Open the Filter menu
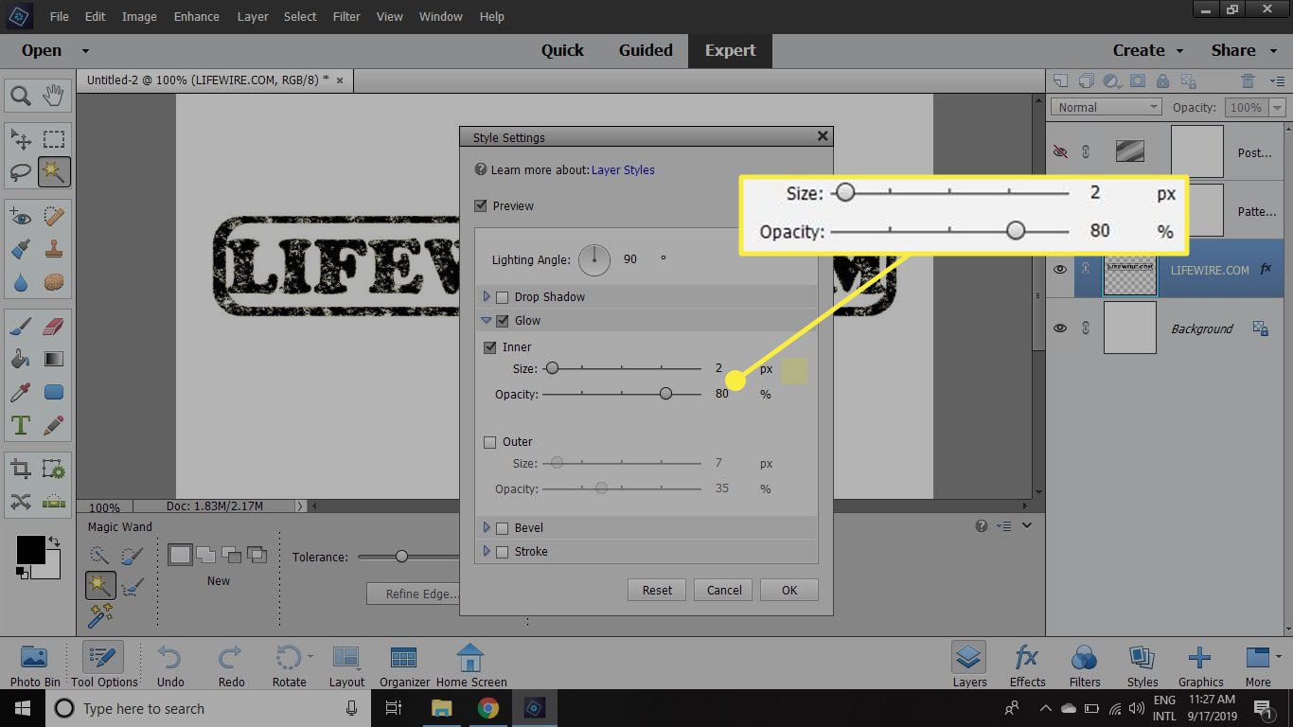The width and height of the screenshot is (1293, 727). click(x=346, y=16)
